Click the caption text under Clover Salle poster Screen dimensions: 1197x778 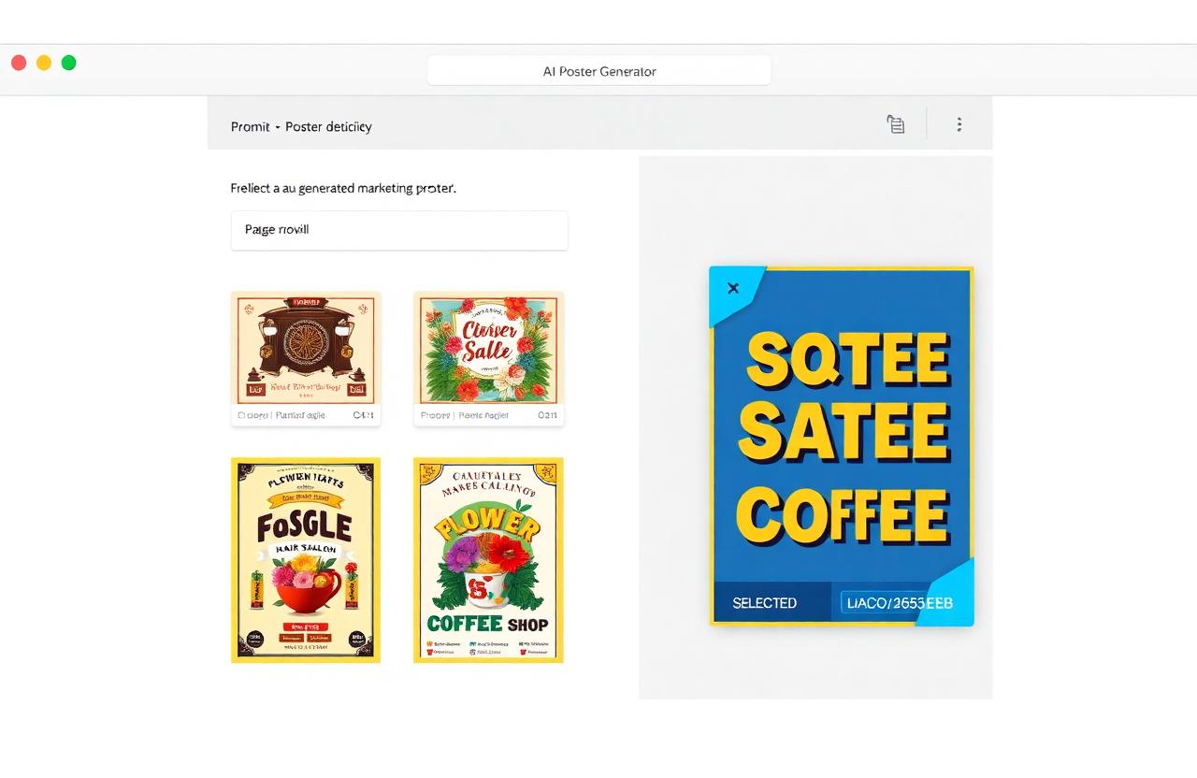click(488, 415)
